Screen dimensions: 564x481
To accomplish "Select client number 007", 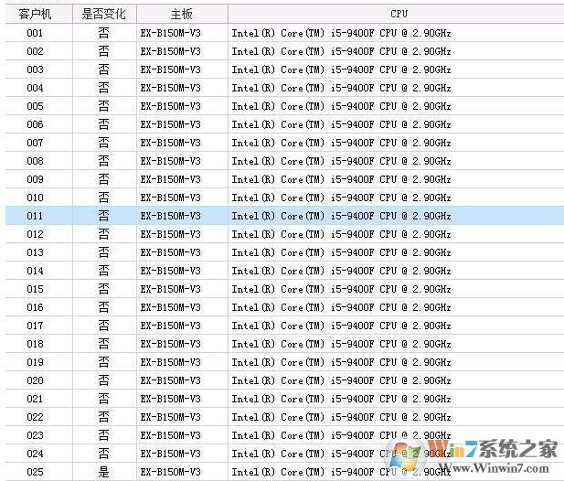I will [x=35, y=143].
